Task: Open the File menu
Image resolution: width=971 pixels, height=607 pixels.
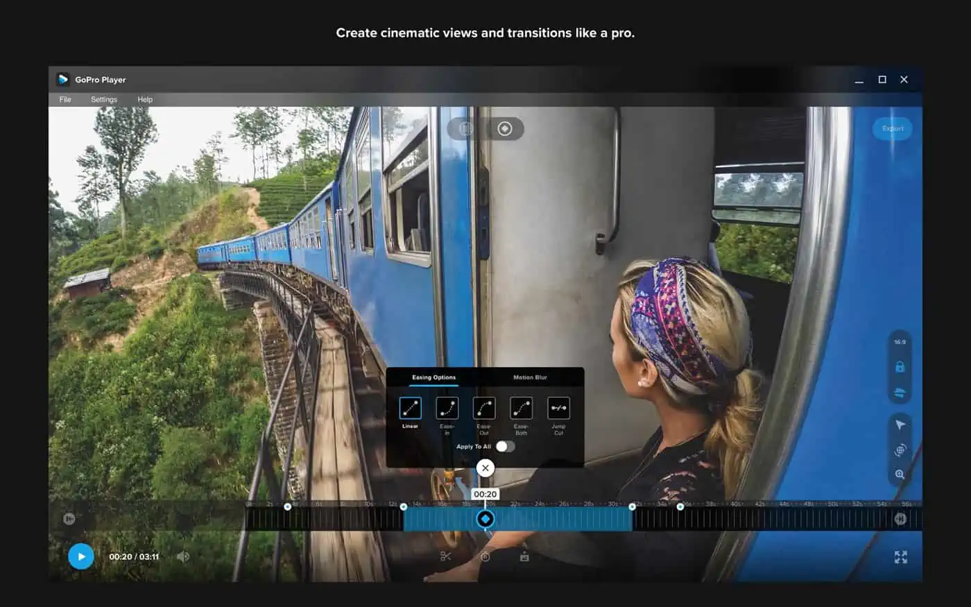Action: tap(65, 99)
